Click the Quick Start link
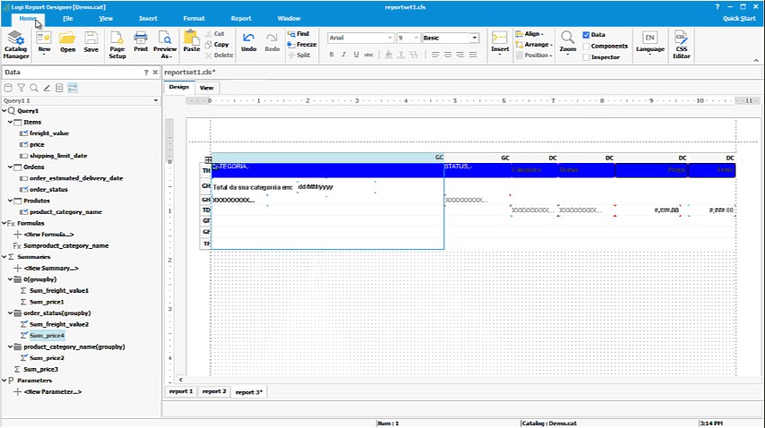 [740, 18]
